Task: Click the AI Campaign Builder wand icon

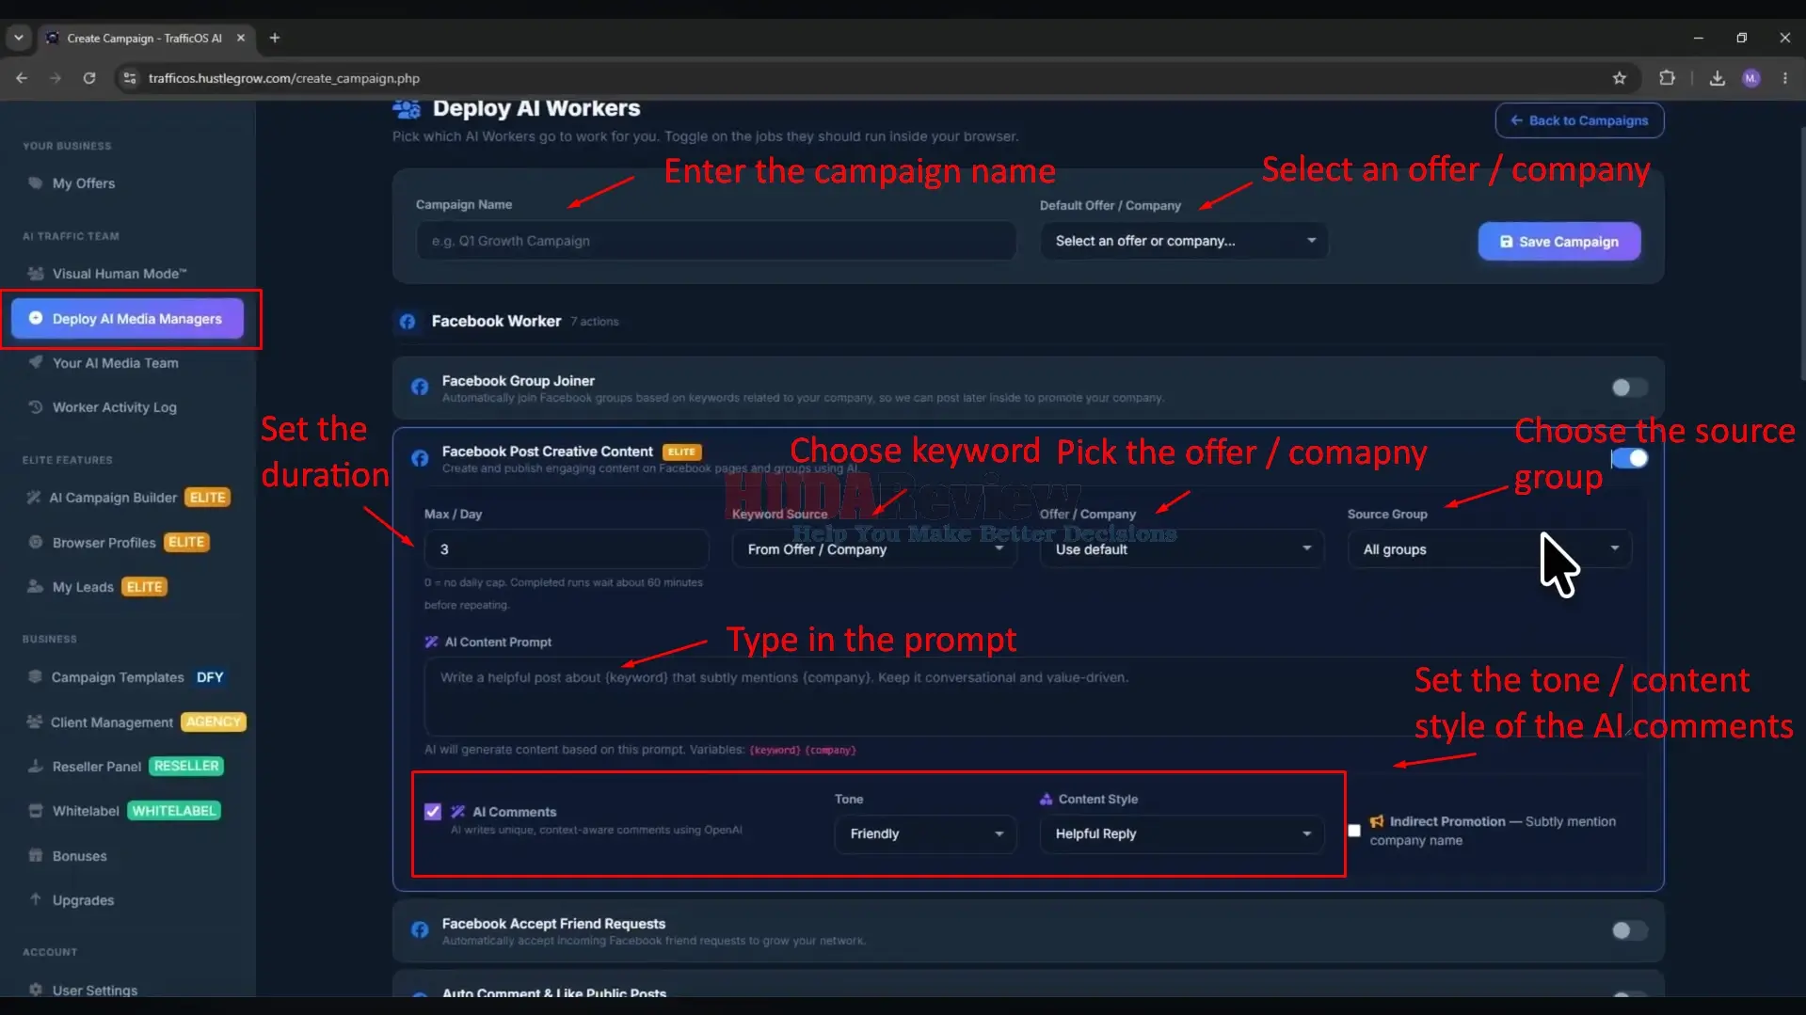Action: pyautogui.click(x=34, y=498)
